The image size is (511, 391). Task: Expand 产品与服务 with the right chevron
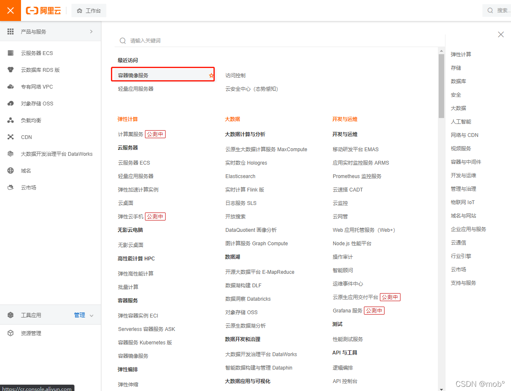coord(91,31)
